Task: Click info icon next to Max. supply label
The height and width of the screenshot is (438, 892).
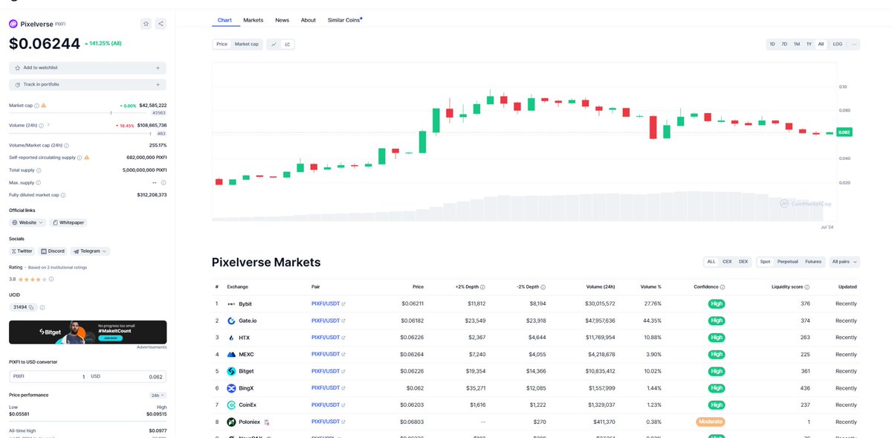Action: tap(38, 182)
